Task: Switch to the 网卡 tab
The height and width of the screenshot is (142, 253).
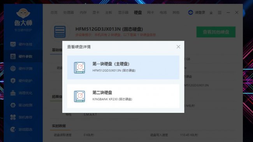Action: pyautogui.click(x=151, y=12)
